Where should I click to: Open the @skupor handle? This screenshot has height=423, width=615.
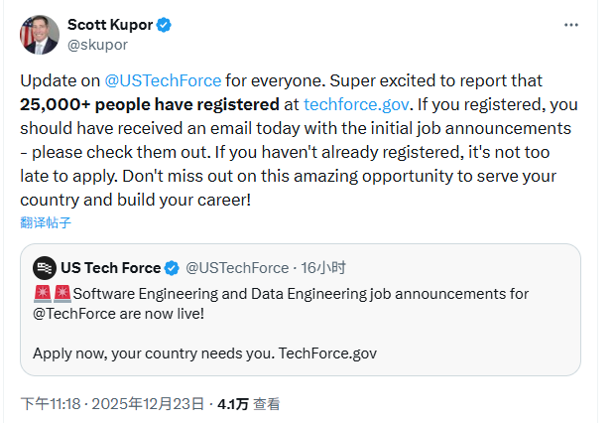click(97, 44)
